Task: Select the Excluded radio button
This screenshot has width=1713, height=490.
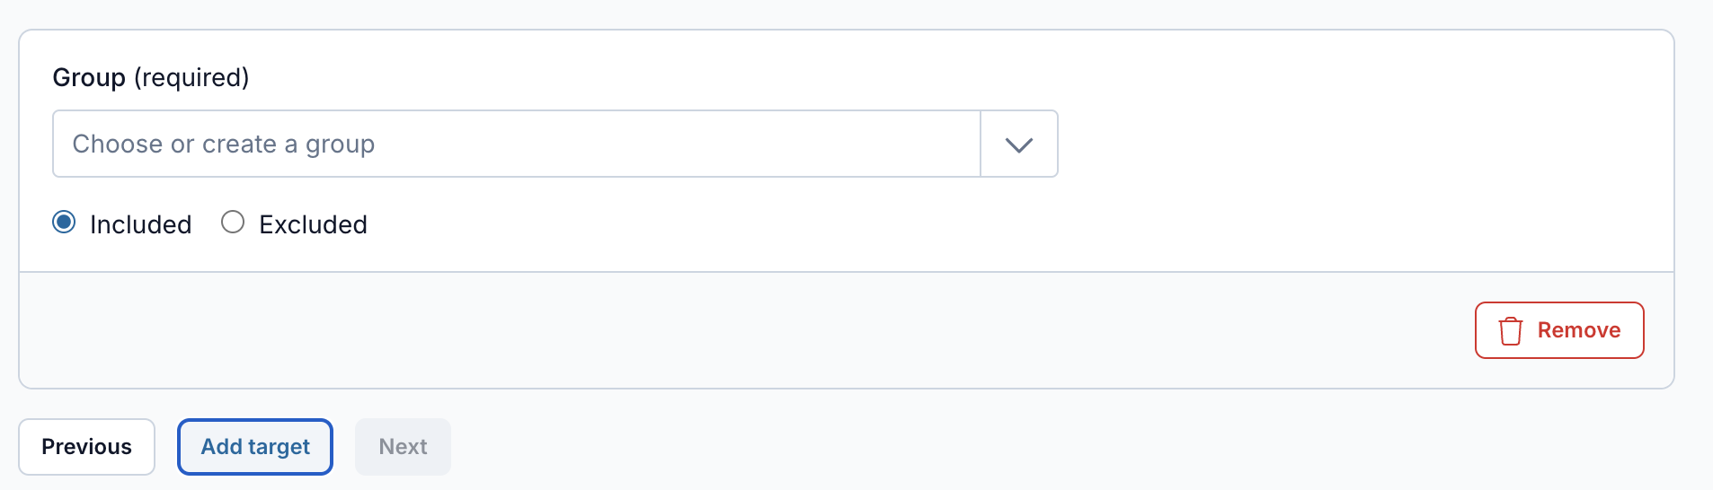Action: coord(233,222)
